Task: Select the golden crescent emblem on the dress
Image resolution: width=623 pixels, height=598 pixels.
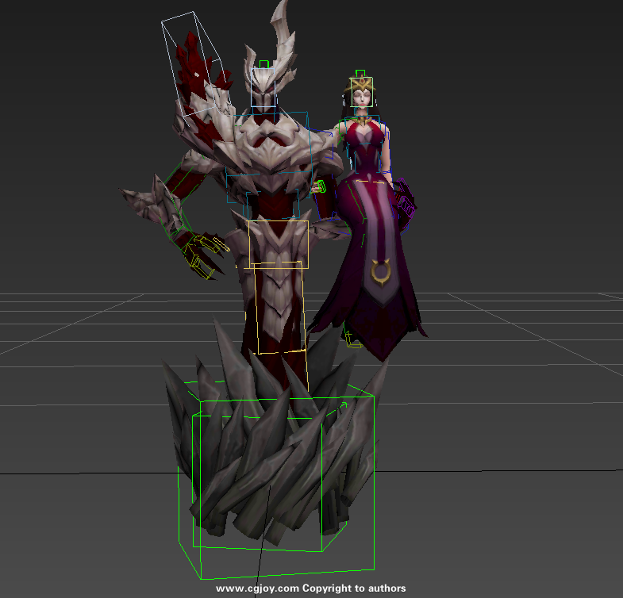Action: (x=382, y=274)
